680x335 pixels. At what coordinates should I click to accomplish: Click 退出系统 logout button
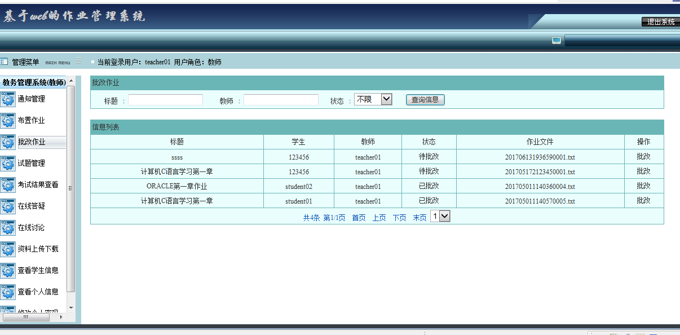point(660,22)
